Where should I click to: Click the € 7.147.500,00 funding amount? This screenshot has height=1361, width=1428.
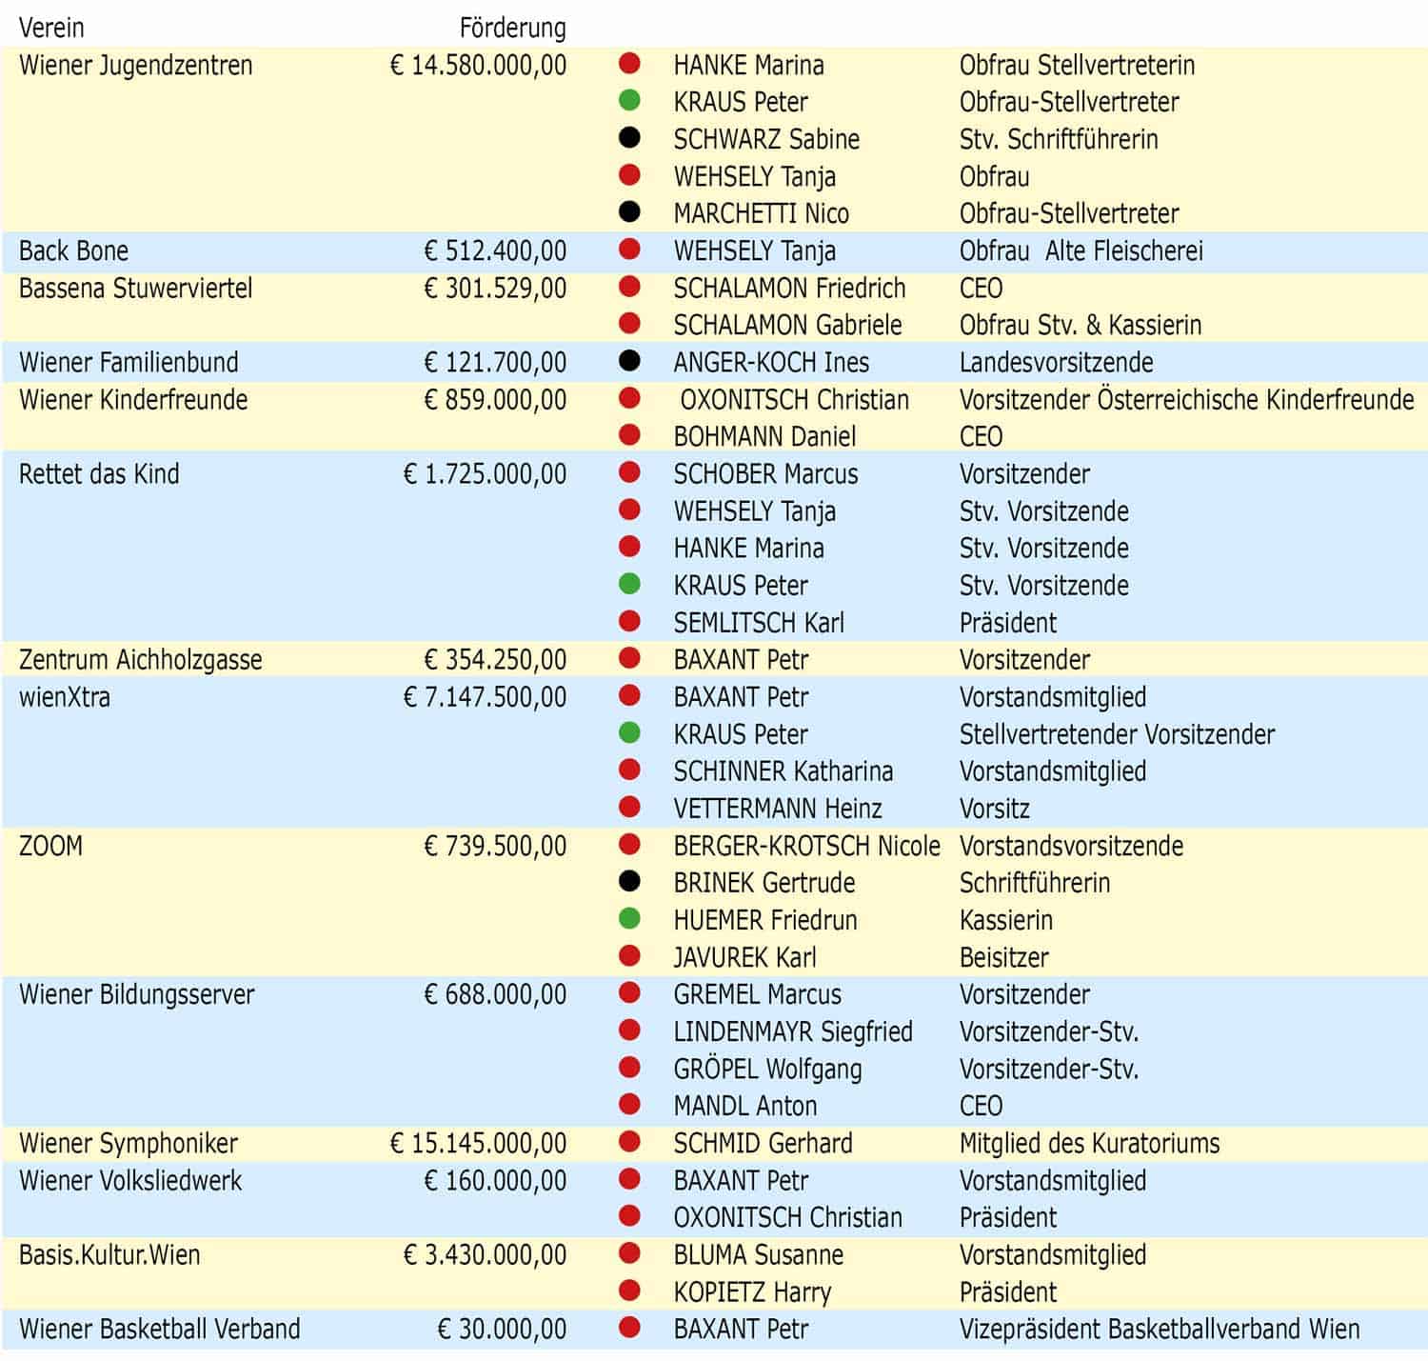[485, 697]
